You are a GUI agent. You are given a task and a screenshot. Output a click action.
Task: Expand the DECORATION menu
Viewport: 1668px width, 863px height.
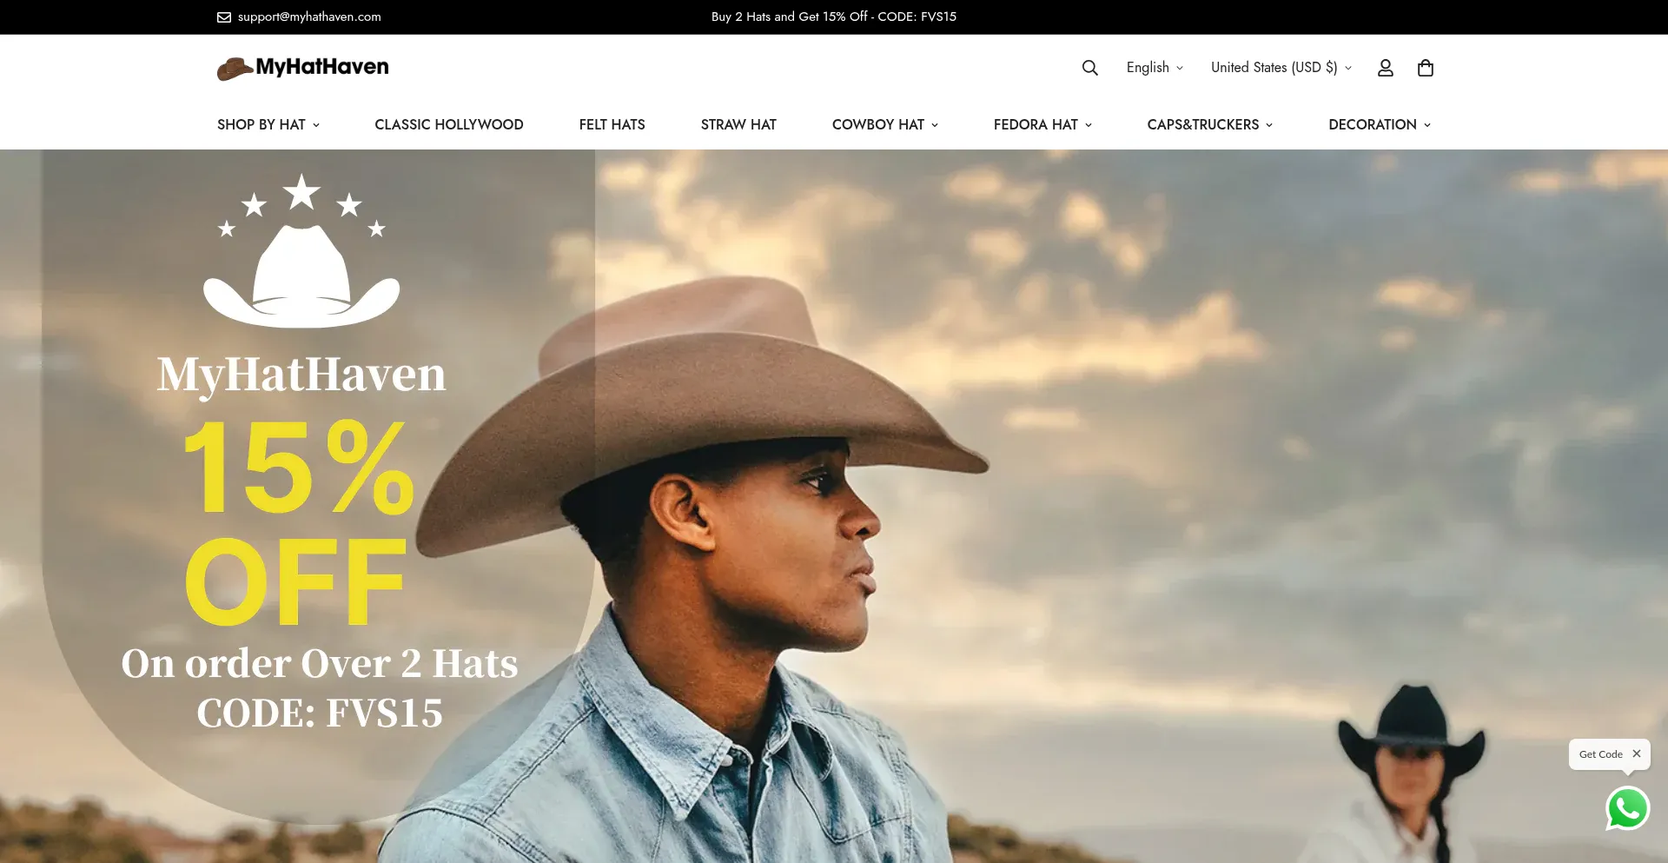coord(1380,124)
